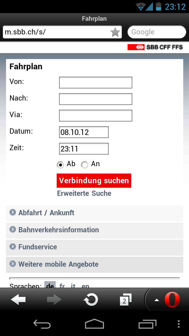Focus the Von departure input field
Viewport: 189px width, 336px height.
tap(96, 83)
